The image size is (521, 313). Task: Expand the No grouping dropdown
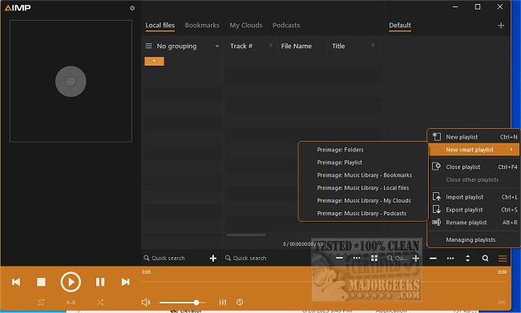point(217,46)
